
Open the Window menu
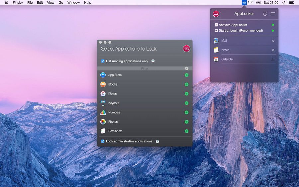point(73,3)
